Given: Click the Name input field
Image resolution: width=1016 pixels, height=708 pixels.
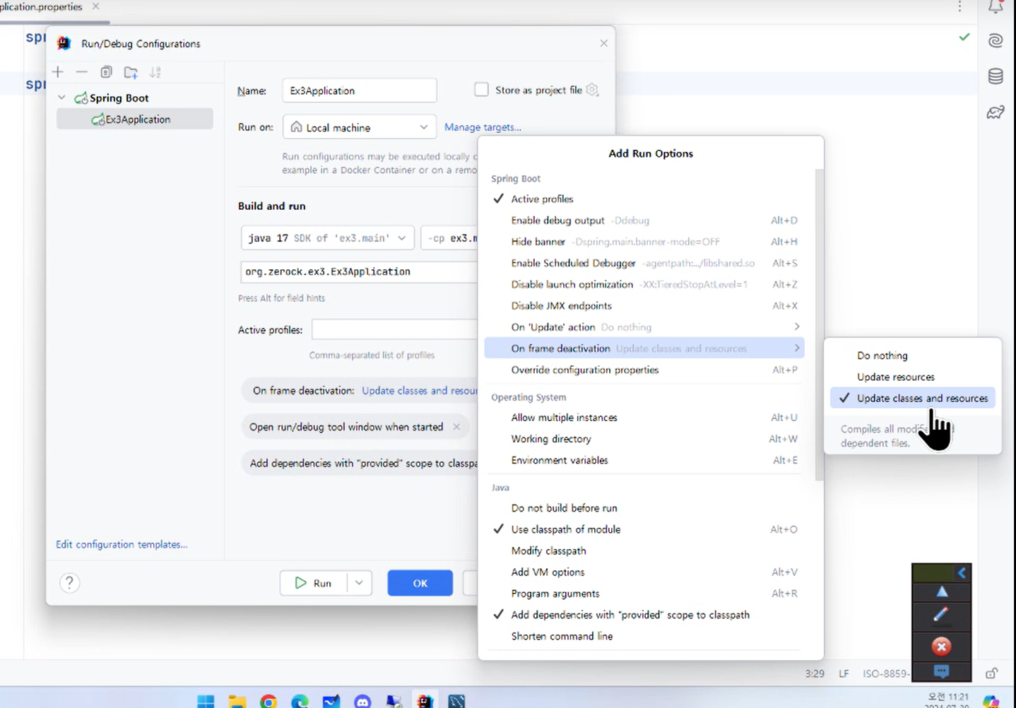Looking at the screenshot, I should (x=359, y=90).
